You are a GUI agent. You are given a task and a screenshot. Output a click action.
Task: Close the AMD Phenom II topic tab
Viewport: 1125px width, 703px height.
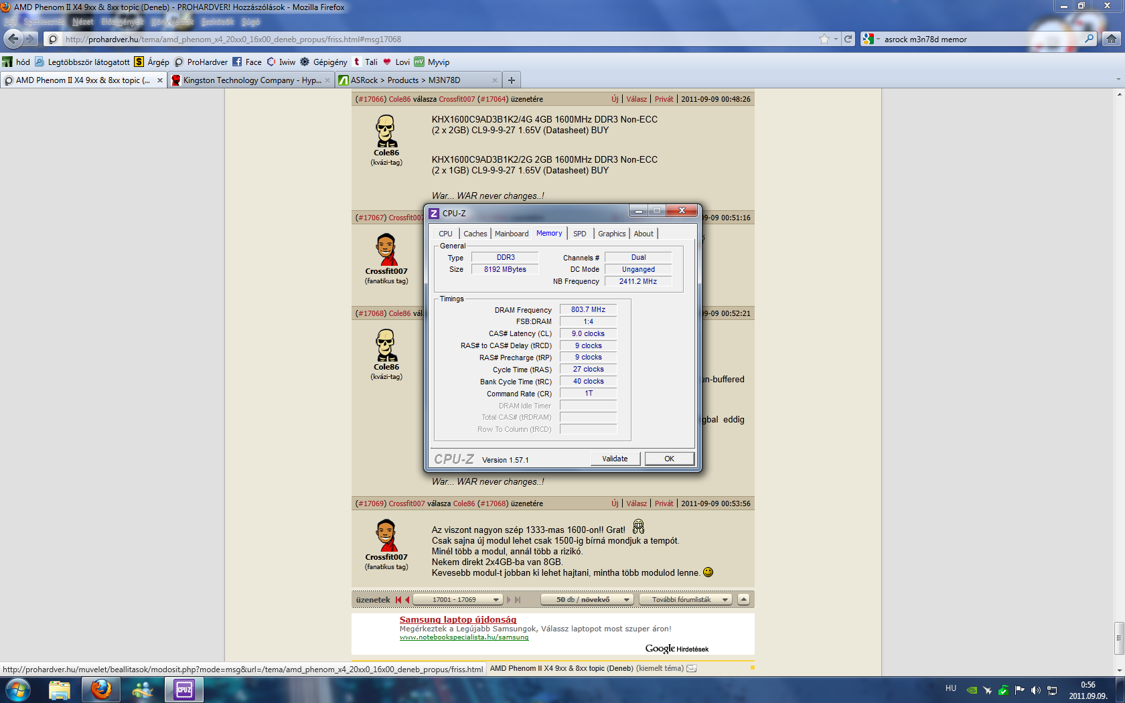coord(160,80)
